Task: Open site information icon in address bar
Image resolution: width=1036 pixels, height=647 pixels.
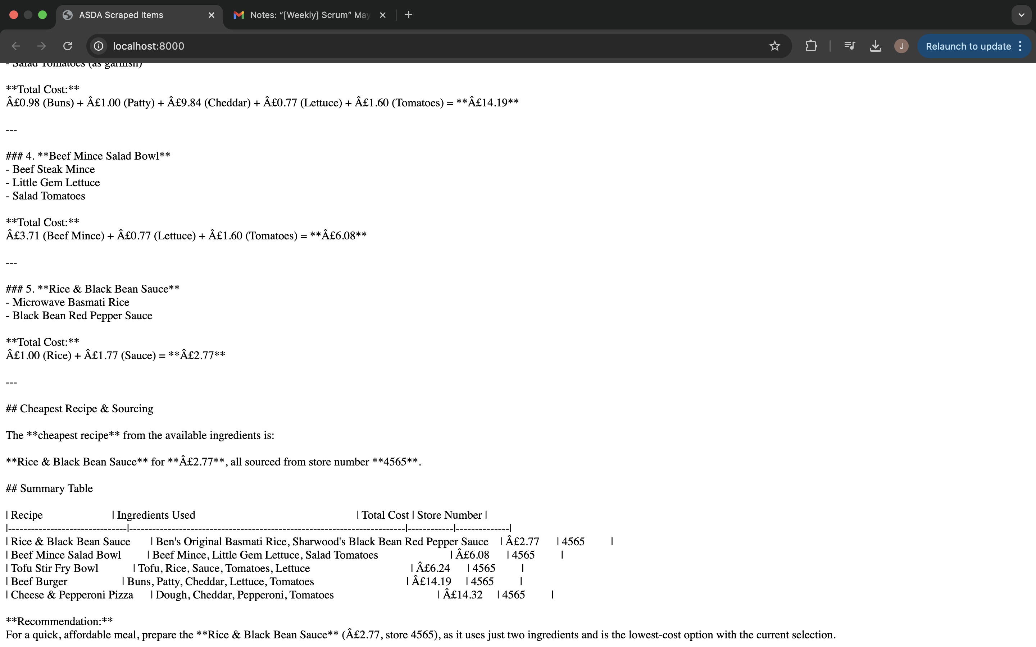Action: tap(99, 46)
